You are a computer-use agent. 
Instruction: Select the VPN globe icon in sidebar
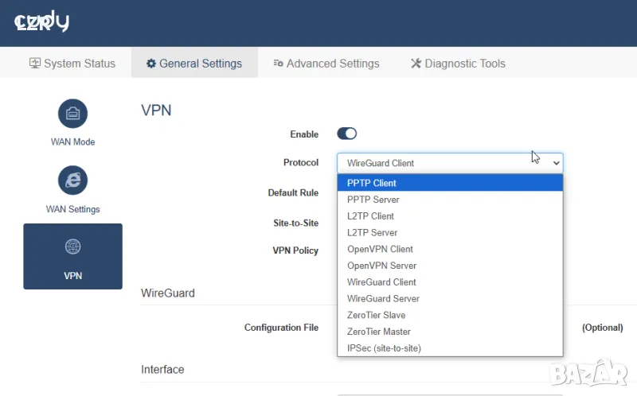pyautogui.click(x=72, y=247)
